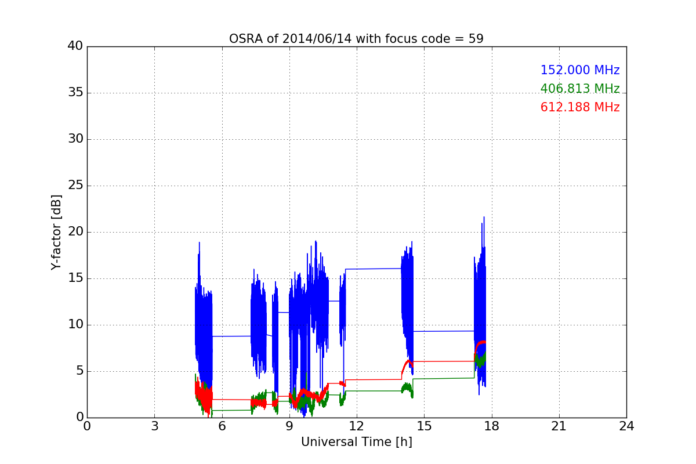
Task: Click the x-axis tick label 15
Action: pos(424,426)
